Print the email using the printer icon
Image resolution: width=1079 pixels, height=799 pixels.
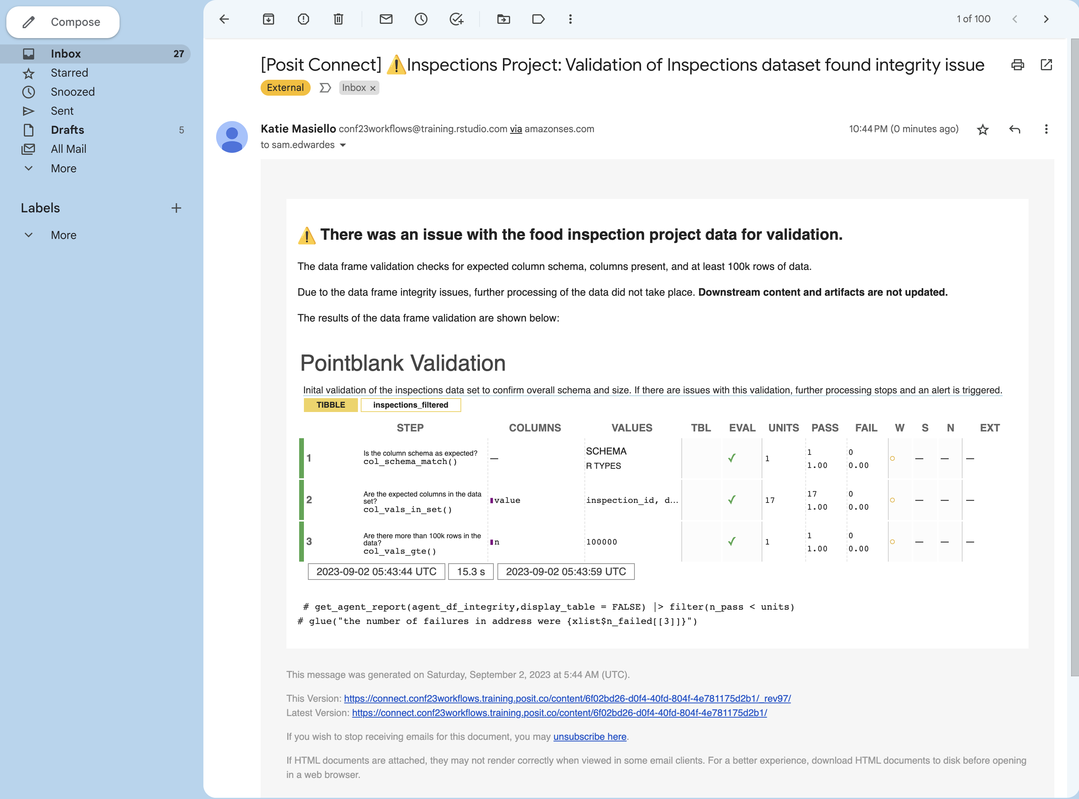pyautogui.click(x=1017, y=65)
